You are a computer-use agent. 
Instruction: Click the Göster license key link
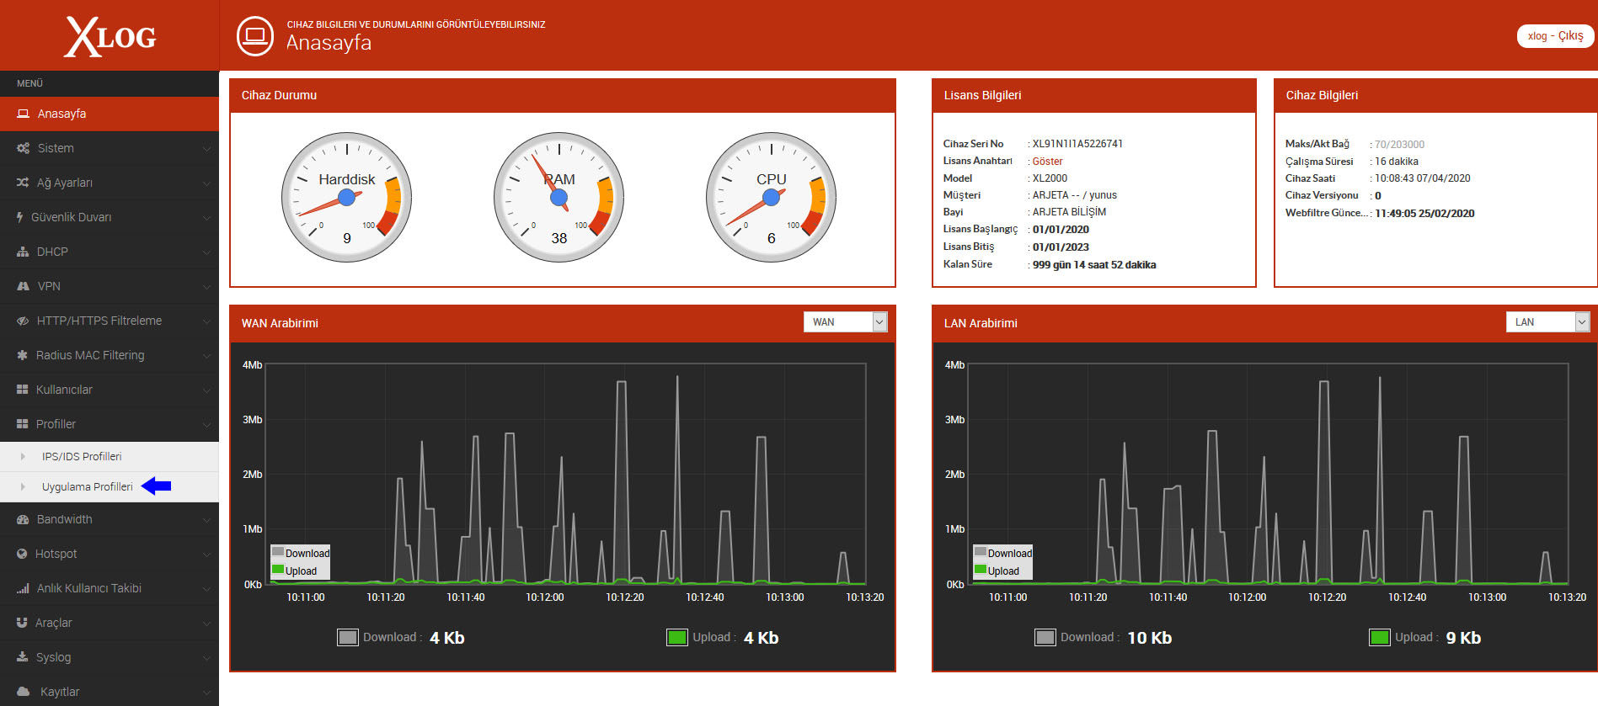point(1047,162)
